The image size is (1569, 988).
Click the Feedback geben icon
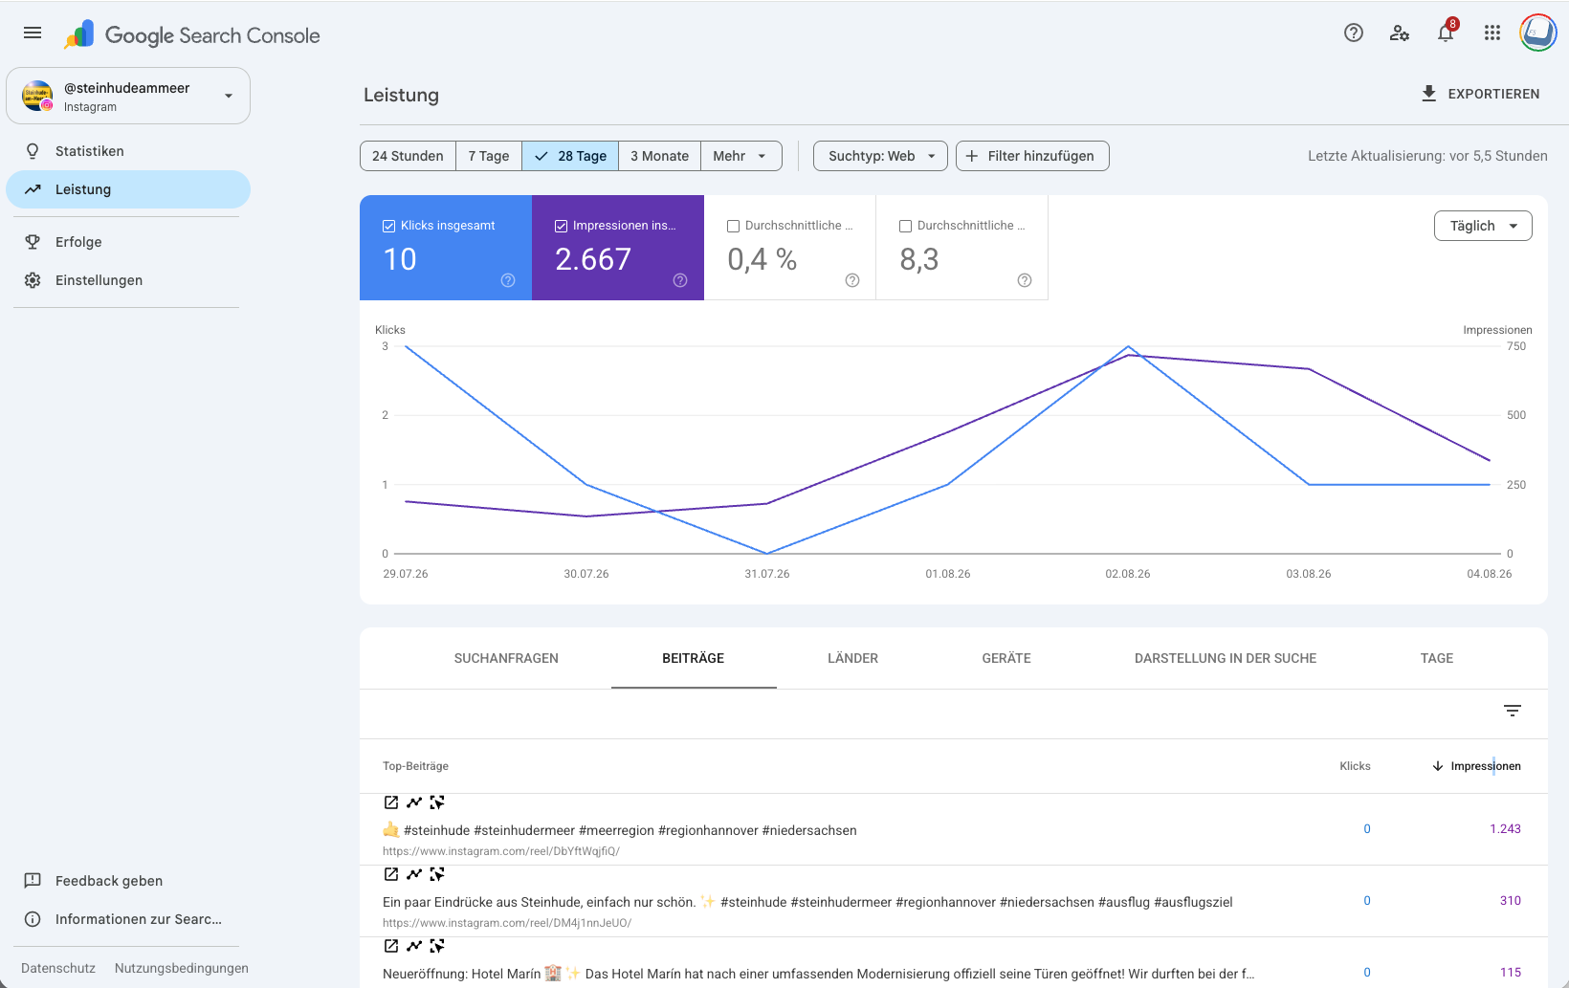click(33, 881)
